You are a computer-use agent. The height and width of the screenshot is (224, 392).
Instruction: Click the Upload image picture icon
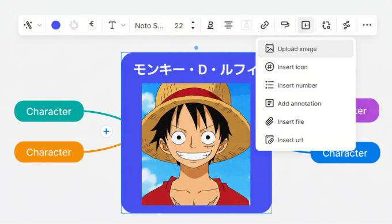269,49
